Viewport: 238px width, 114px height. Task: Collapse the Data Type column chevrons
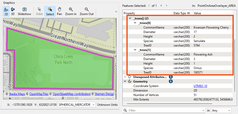pos(188,13)
